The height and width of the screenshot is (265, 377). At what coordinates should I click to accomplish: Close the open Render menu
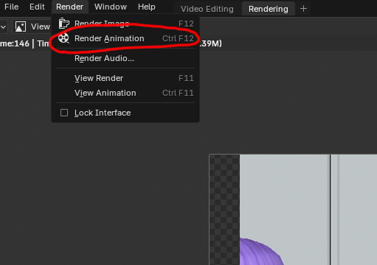coord(69,7)
